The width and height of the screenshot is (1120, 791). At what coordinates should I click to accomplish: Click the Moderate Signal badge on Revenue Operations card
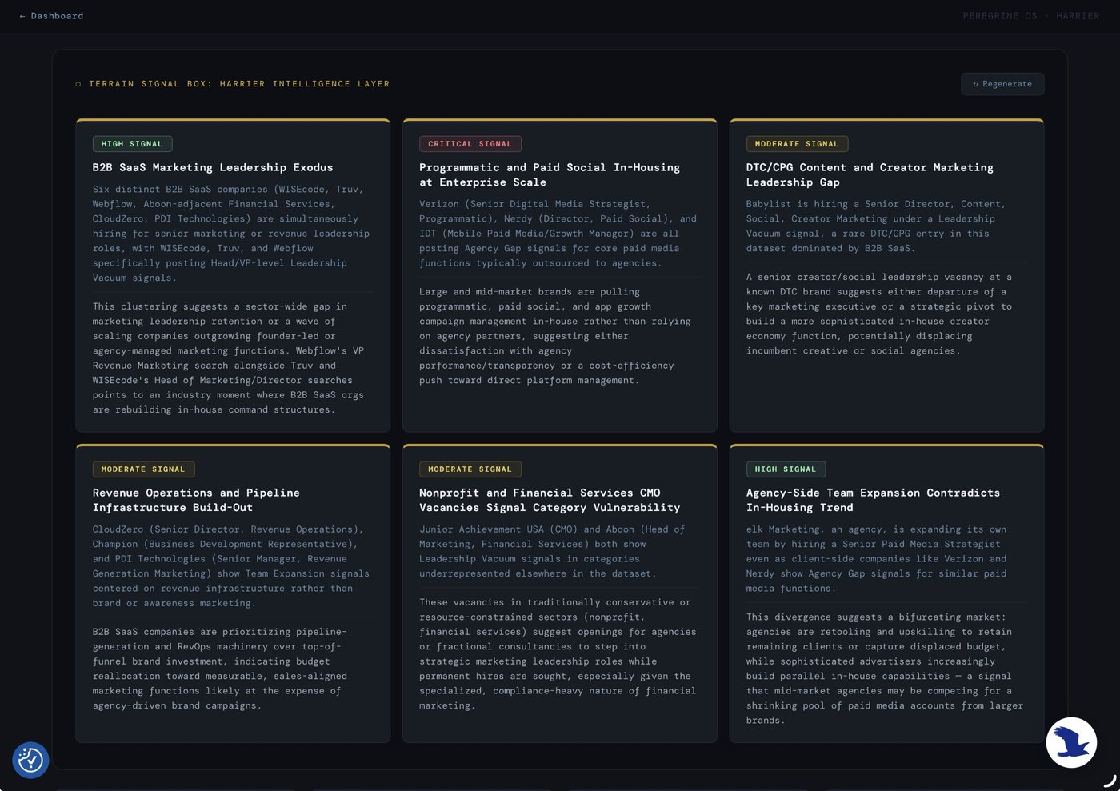coord(143,469)
